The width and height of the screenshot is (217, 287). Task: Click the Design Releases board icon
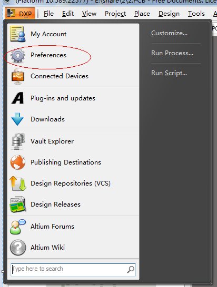click(17, 204)
